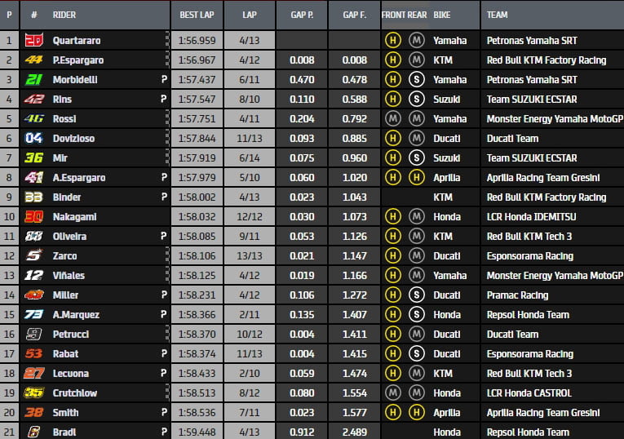Click the pit P indicator beside Binder
This screenshot has height=439, width=624.
[x=164, y=197]
